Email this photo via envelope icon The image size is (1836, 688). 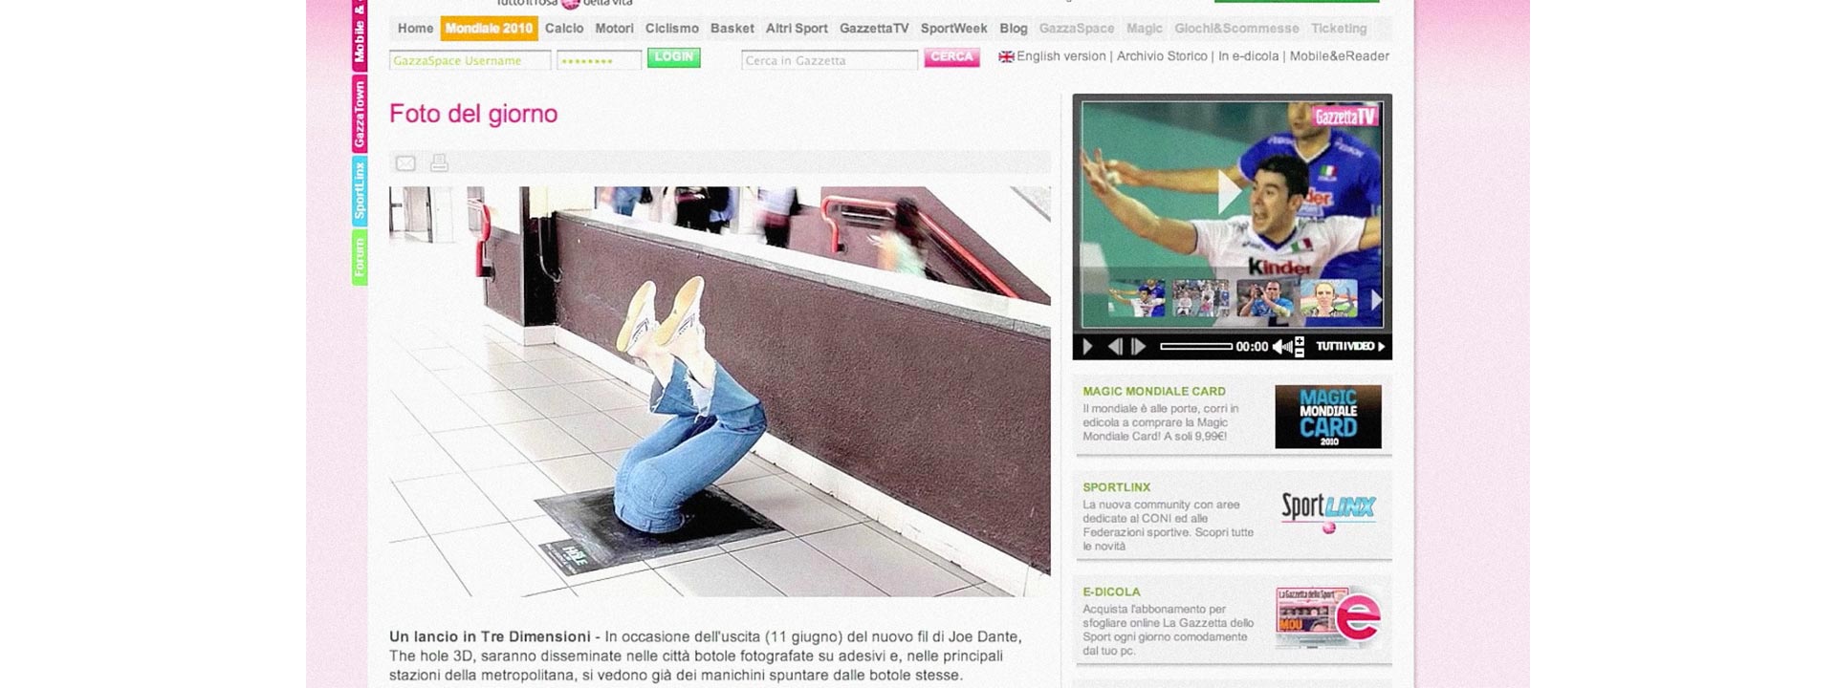coord(405,163)
